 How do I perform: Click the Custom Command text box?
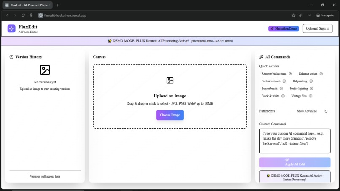point(295,141)
